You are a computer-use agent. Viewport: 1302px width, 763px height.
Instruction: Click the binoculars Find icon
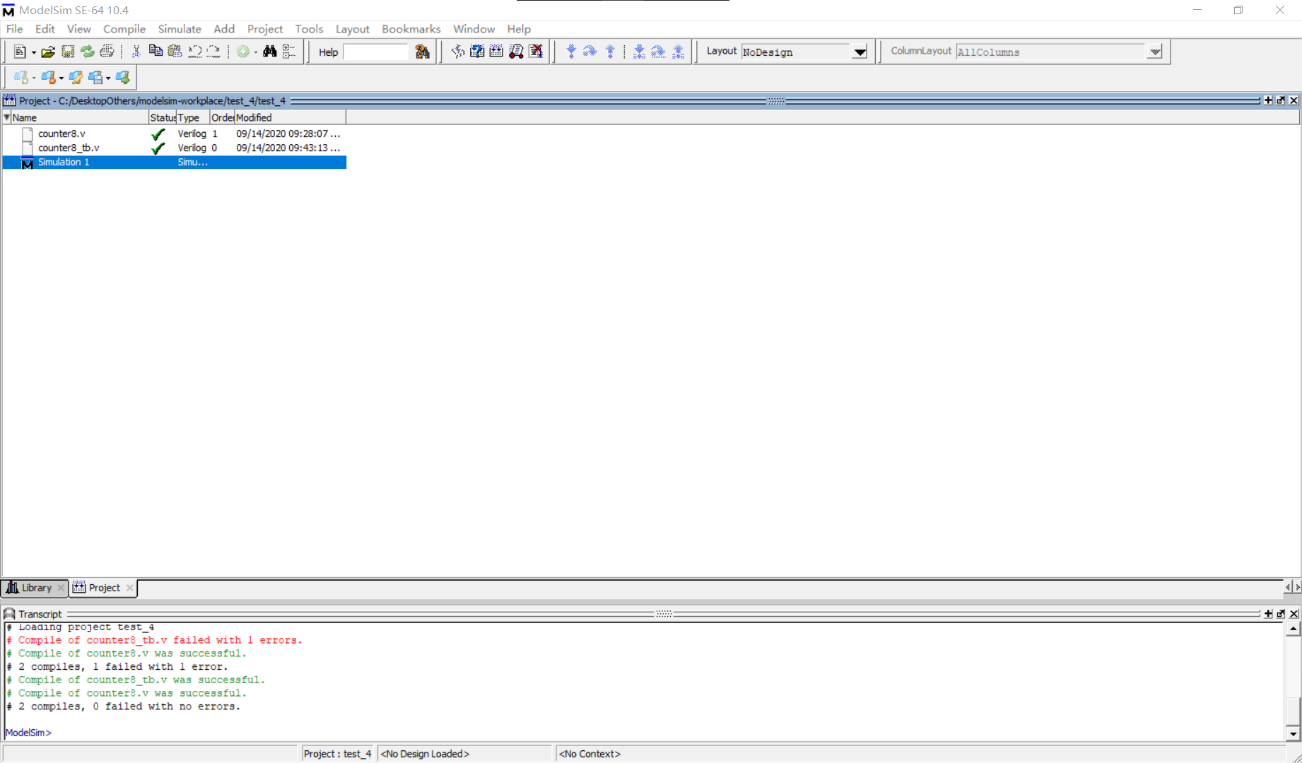click(x=269, y=52)
